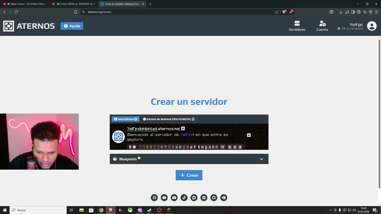Open Brave Wallet
The height and width of the screenshot is (214, 381).
[x=359, y=12]
